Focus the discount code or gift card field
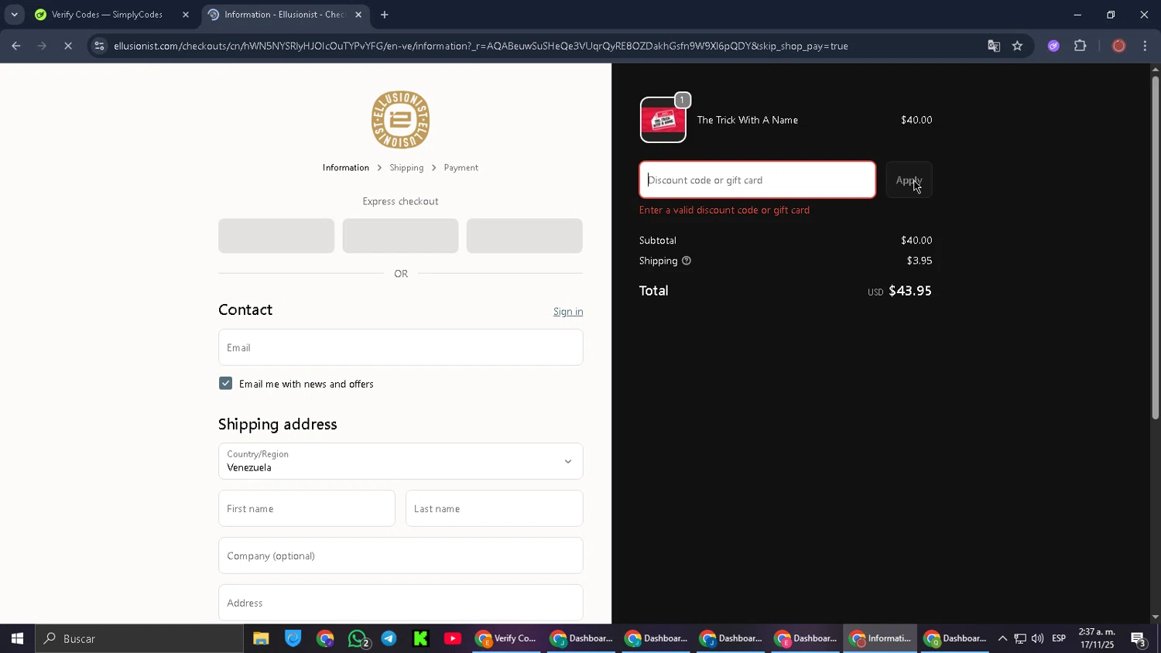Viewport: 1161px width, 653px height. pyautogui.click(x=757, y=180)
